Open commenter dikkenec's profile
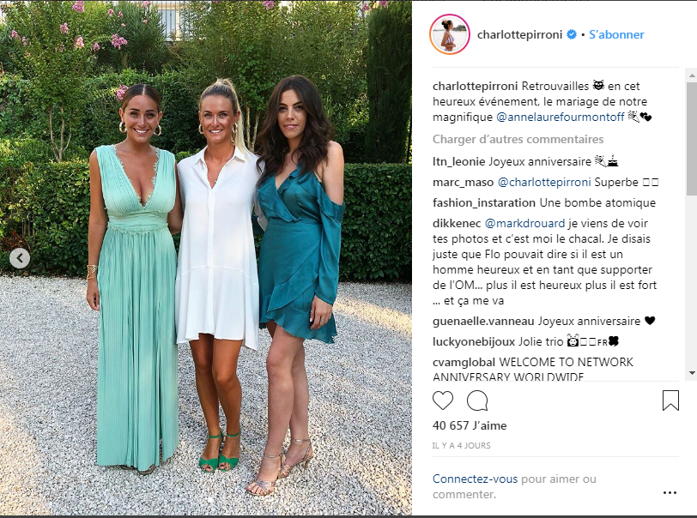The width and height of the screenshot is (697, 518). [x=457, y=223]
